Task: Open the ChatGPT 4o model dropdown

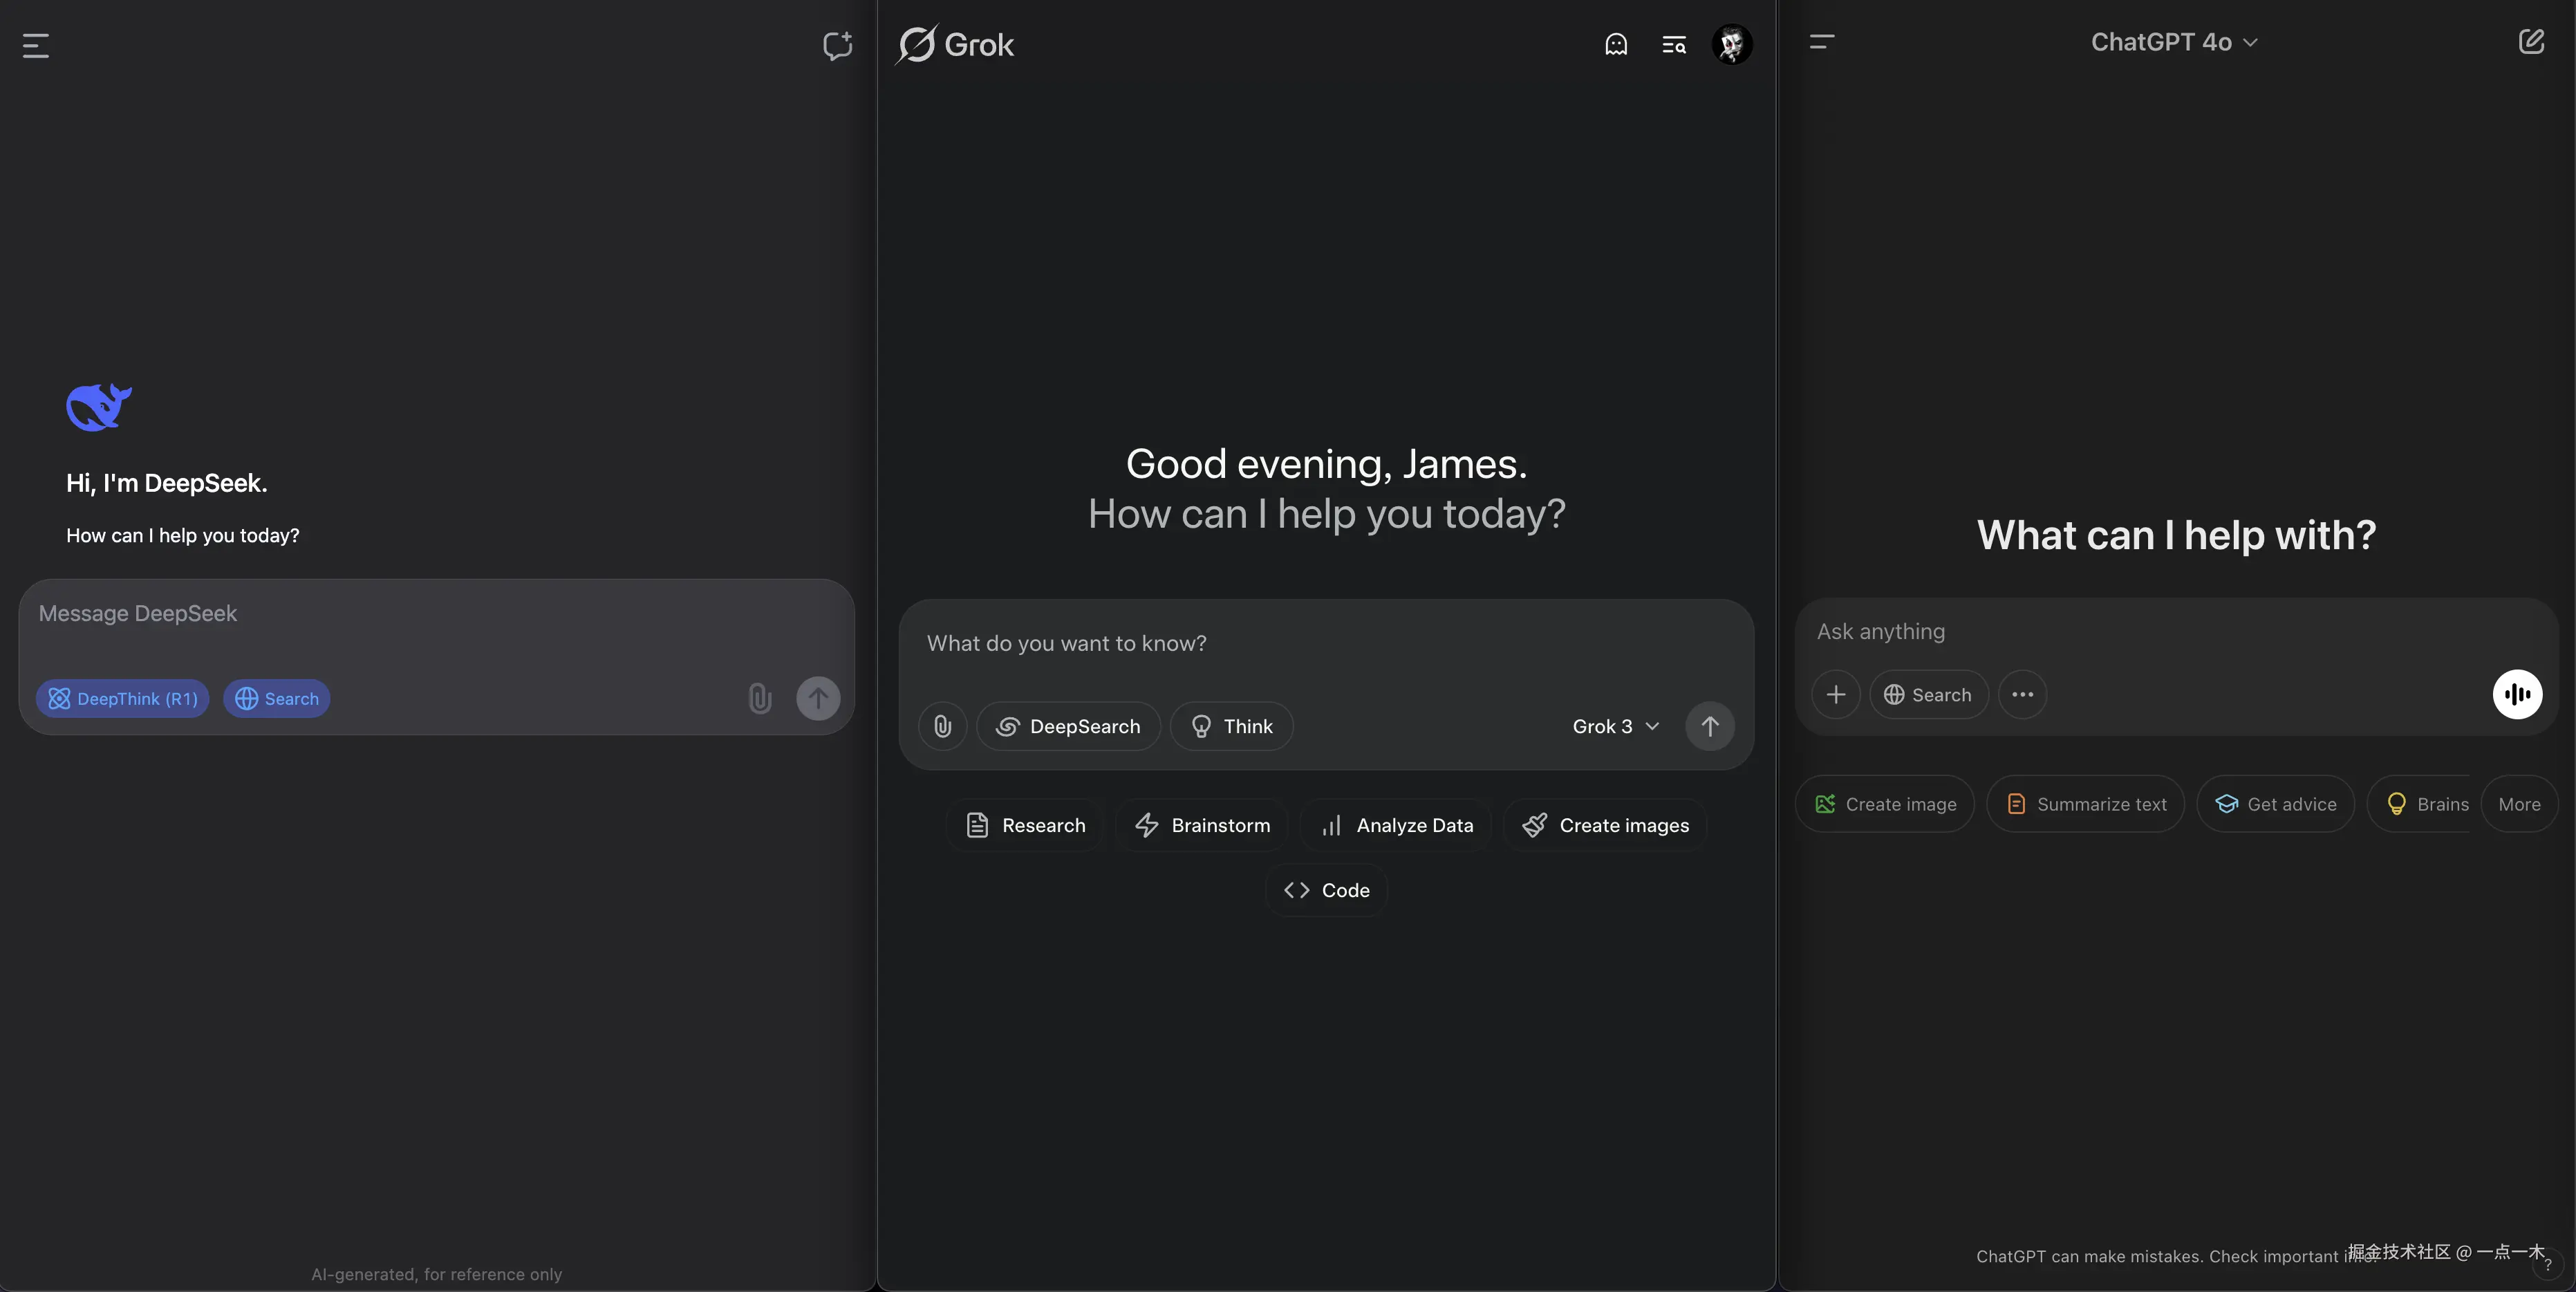Action: 2173,42
